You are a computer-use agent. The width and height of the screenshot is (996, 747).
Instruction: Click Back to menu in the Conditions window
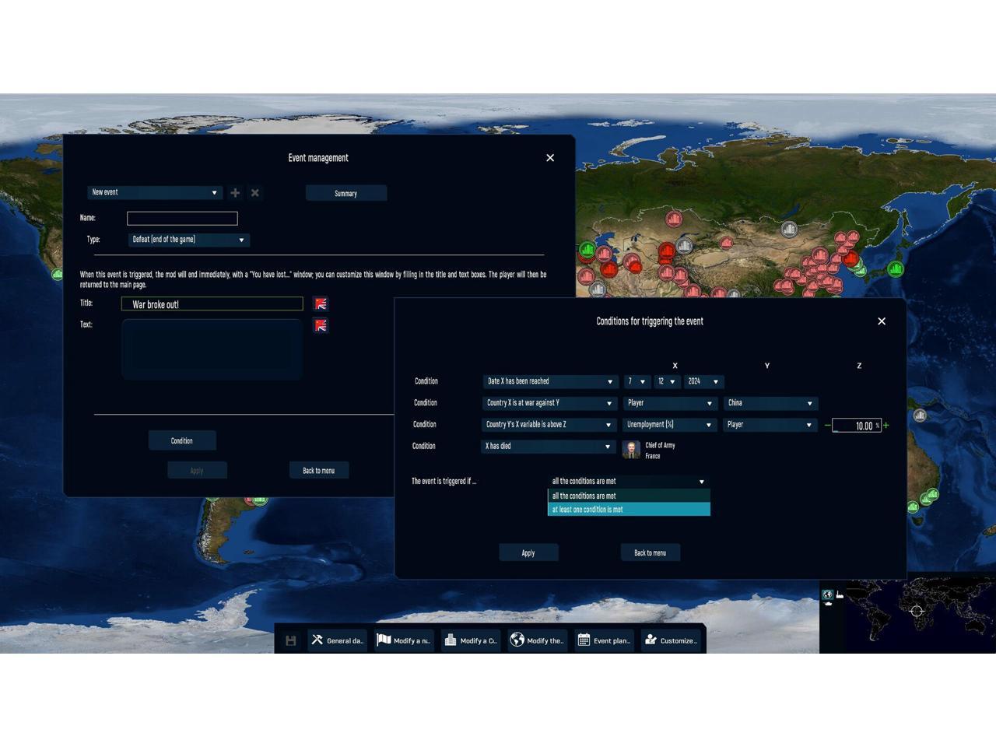[651, 552]
